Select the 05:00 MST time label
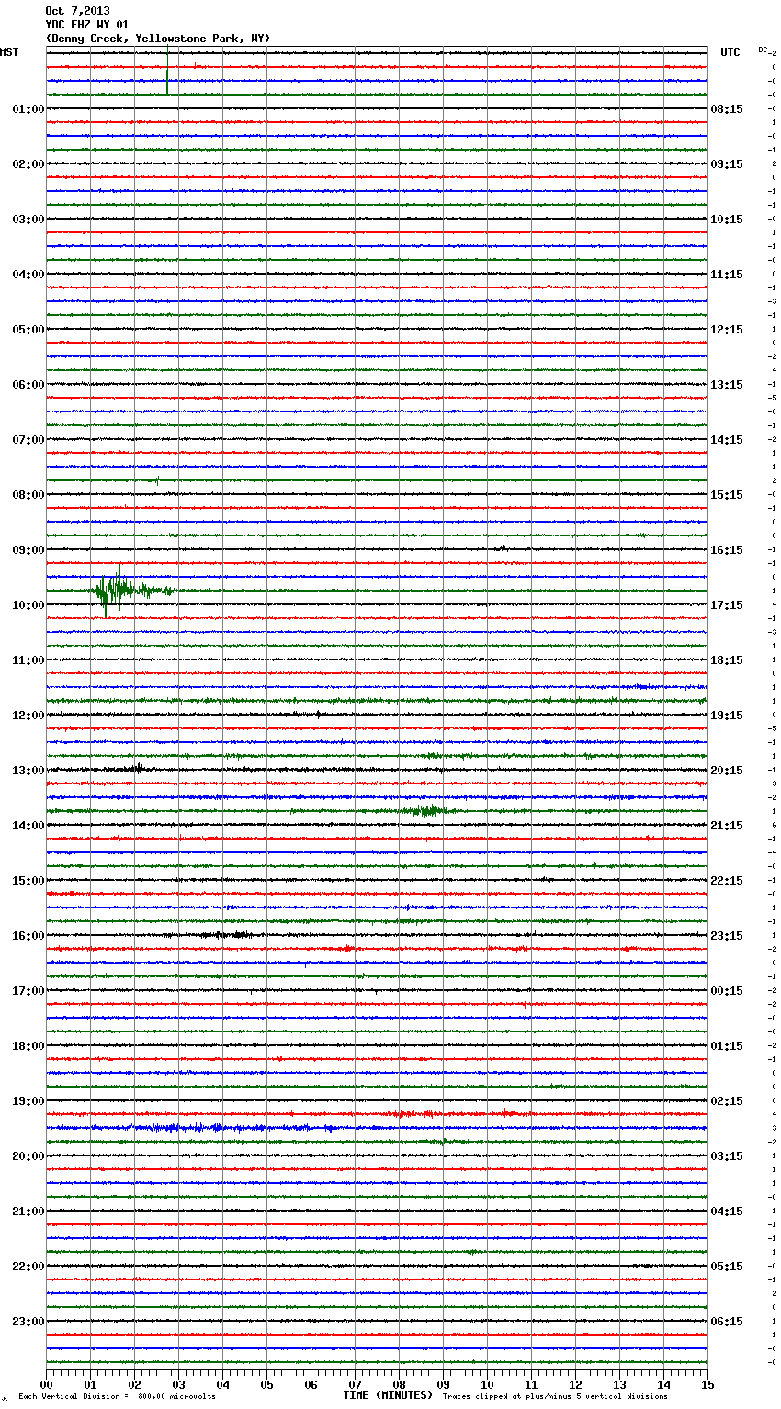Screen dimensions: 781x1409 [28, 330]
